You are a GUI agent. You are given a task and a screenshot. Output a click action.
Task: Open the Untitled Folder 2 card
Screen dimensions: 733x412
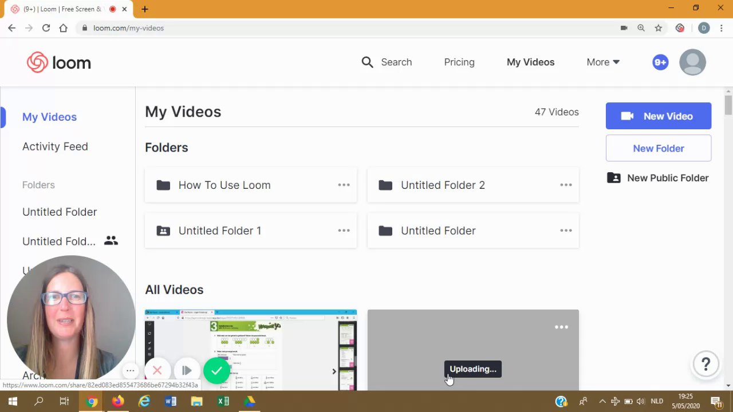click(473, 185)
